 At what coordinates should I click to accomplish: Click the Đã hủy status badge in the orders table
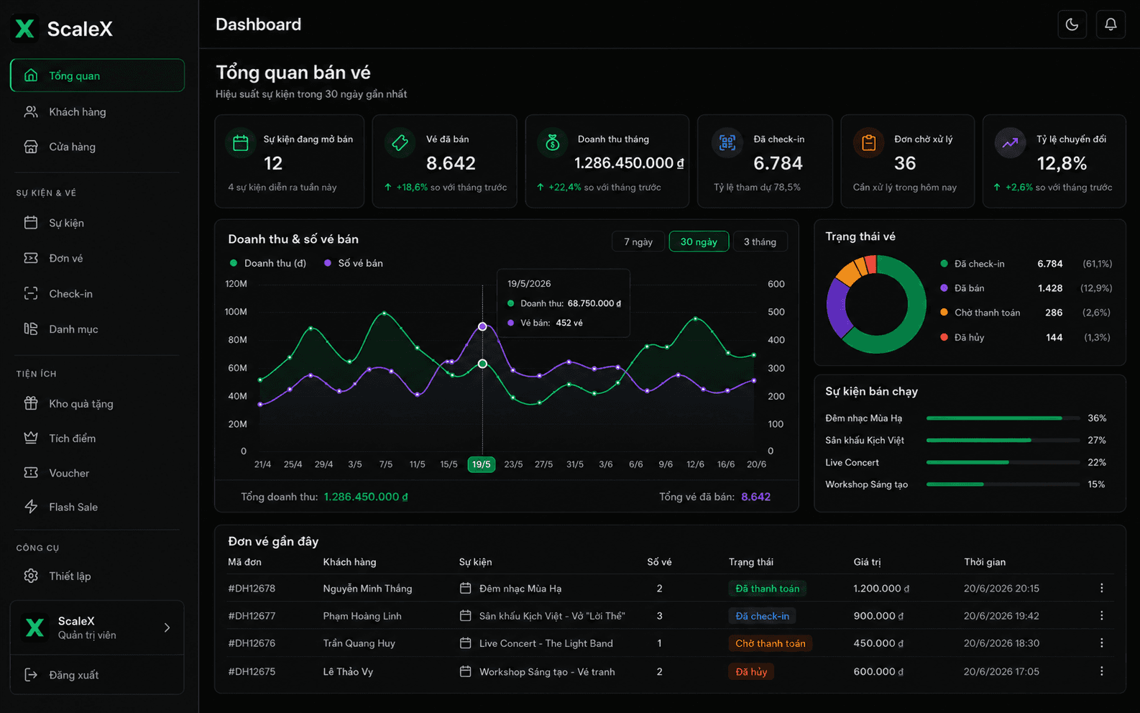[751, 671]
